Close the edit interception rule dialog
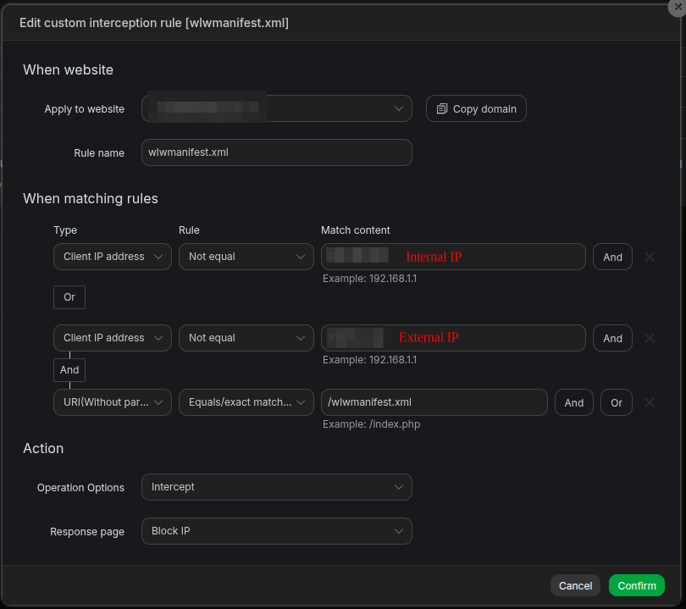686x609 pixels. tap(677, 7)
